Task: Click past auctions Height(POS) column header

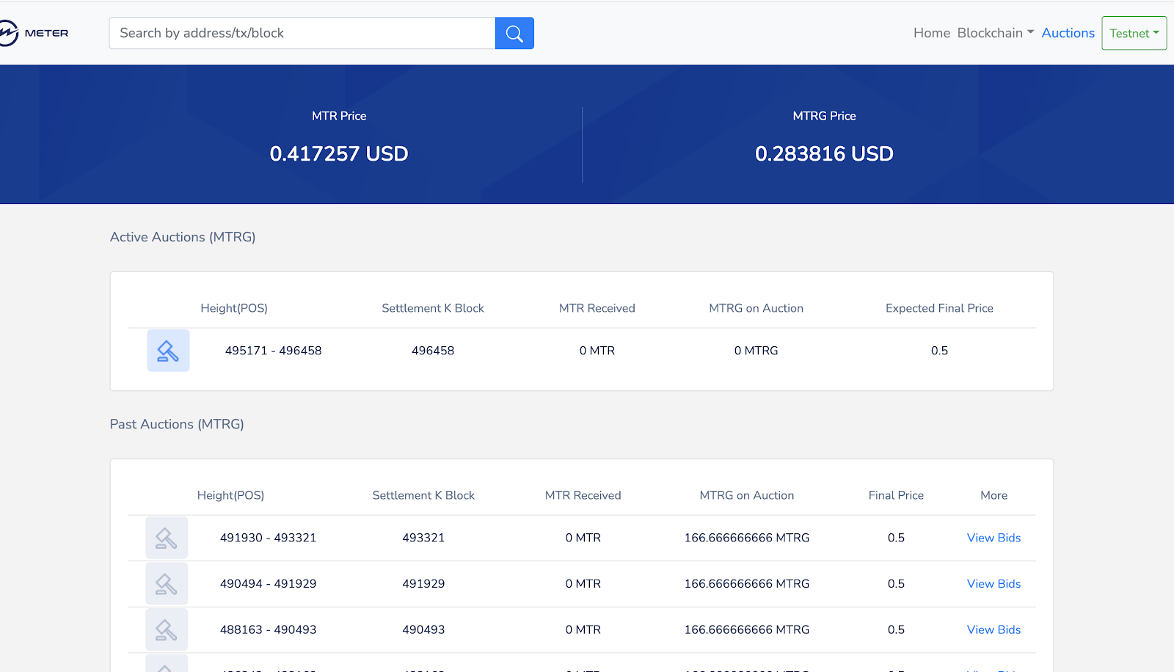Action: click(x=230, y=495)
